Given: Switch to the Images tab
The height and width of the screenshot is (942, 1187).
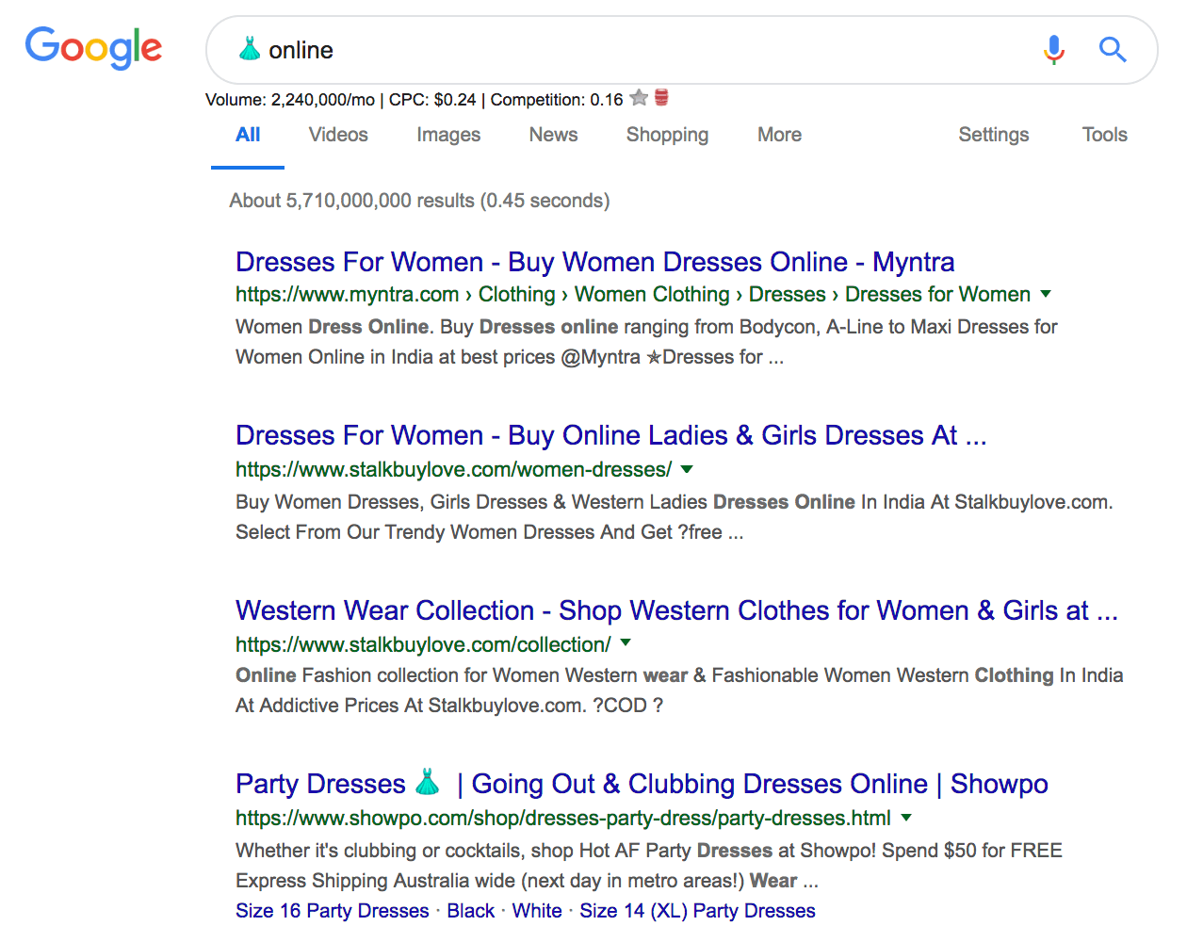Looking at the screenshot, I should pos(448,135).
